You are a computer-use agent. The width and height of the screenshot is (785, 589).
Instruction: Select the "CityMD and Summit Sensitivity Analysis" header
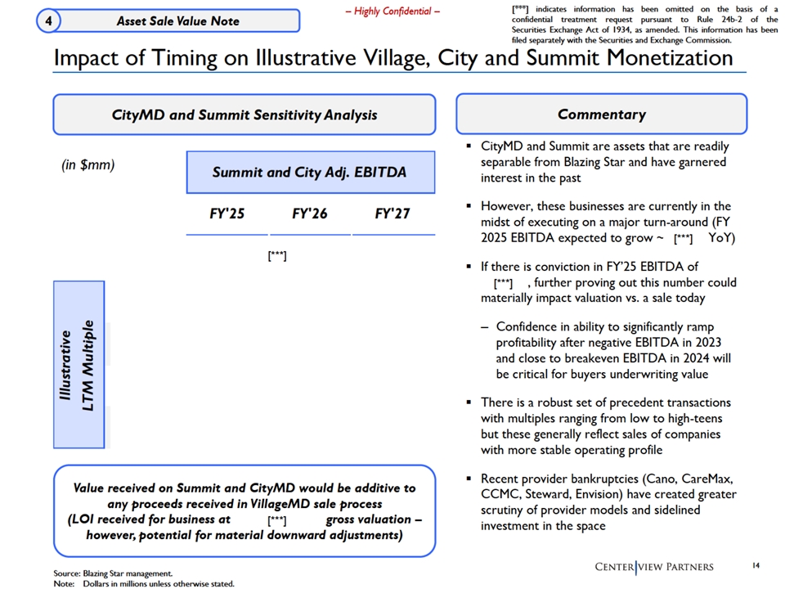(x=244, y=115)
